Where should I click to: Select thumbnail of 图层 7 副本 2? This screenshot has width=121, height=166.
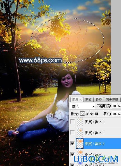pyautogui.click(x=80, y=133)
